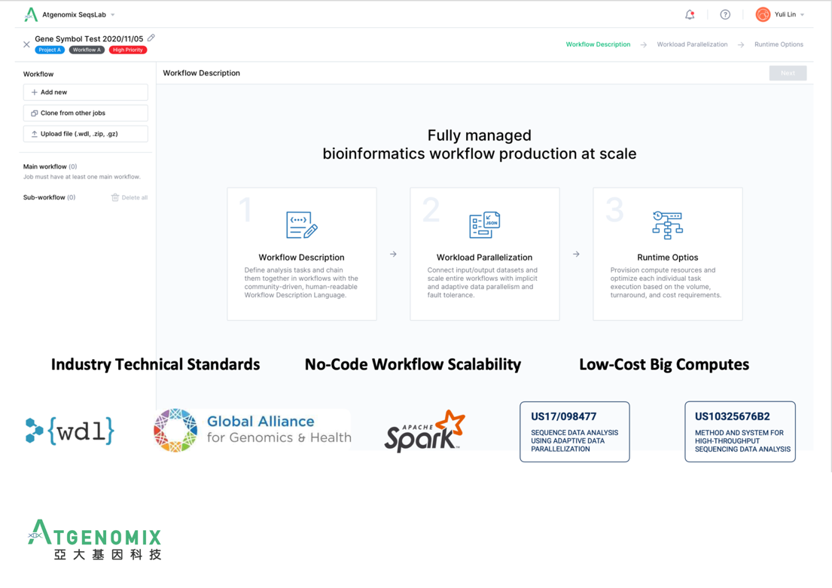Click the Atgenomix bottom logo
This screenshot has height=588, width=832.
click(x=94, y=540)
